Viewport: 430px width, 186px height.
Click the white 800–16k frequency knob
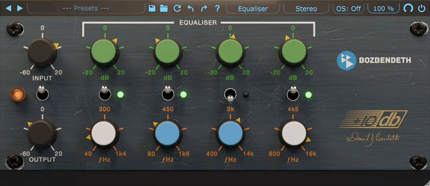click(x=293, y=134)
